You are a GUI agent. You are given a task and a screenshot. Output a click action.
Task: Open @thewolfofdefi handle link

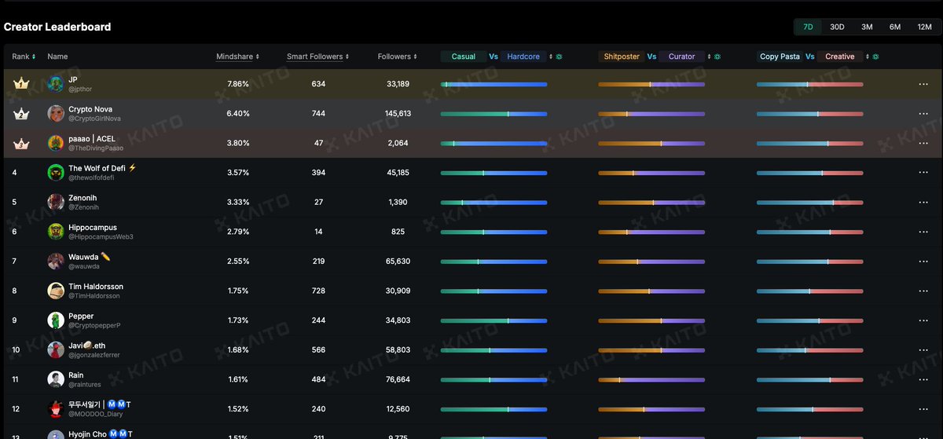tap(91, 178)
